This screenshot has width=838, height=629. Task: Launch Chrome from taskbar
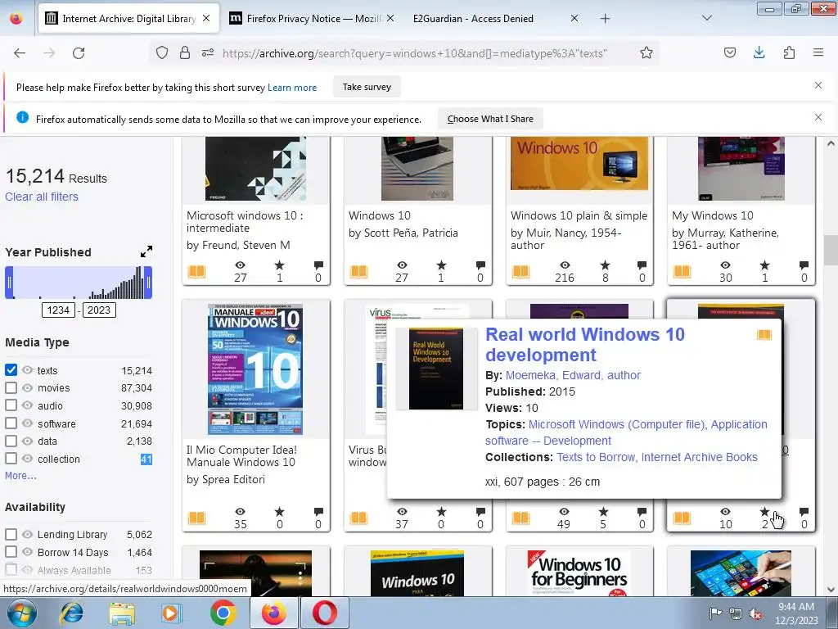point(223,613)
